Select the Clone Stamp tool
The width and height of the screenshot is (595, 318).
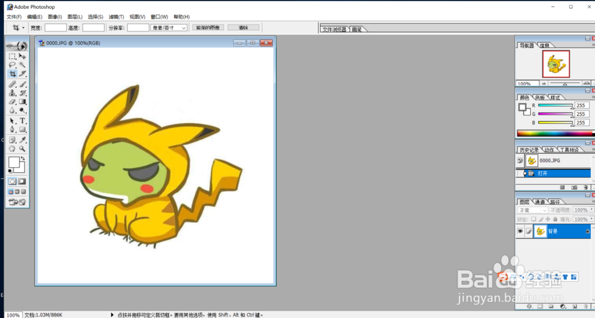point(12,93)
